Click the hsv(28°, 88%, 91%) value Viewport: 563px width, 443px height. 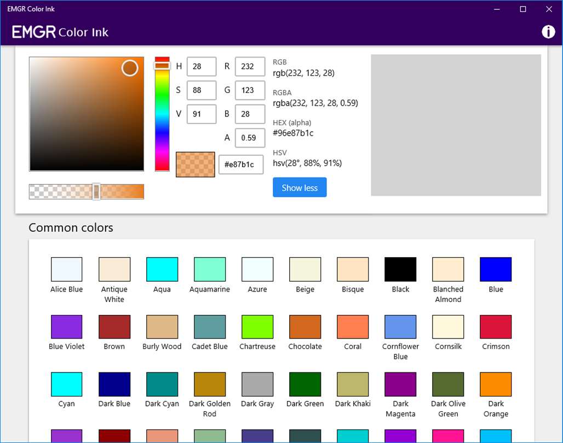point(307,163)
